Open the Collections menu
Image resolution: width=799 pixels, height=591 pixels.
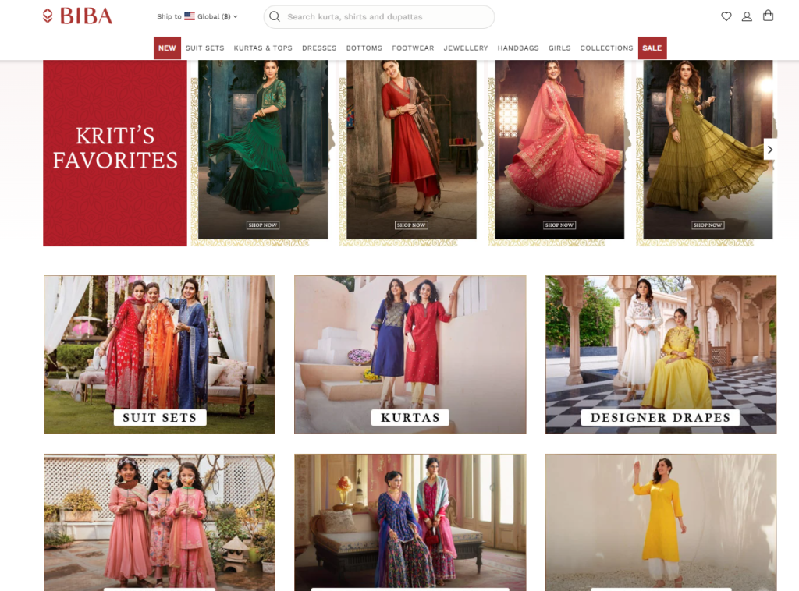point(606,48)
